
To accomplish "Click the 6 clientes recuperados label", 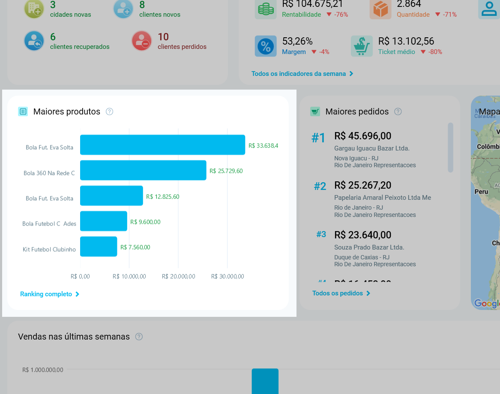I will coord(80,42).
